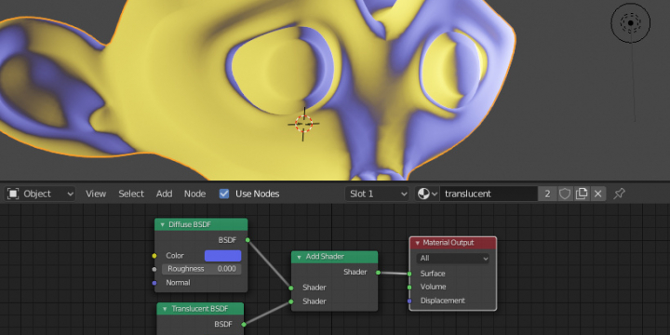
Task: Click the Diffuse BSDF output socket
Action: [x=248, y=240]
